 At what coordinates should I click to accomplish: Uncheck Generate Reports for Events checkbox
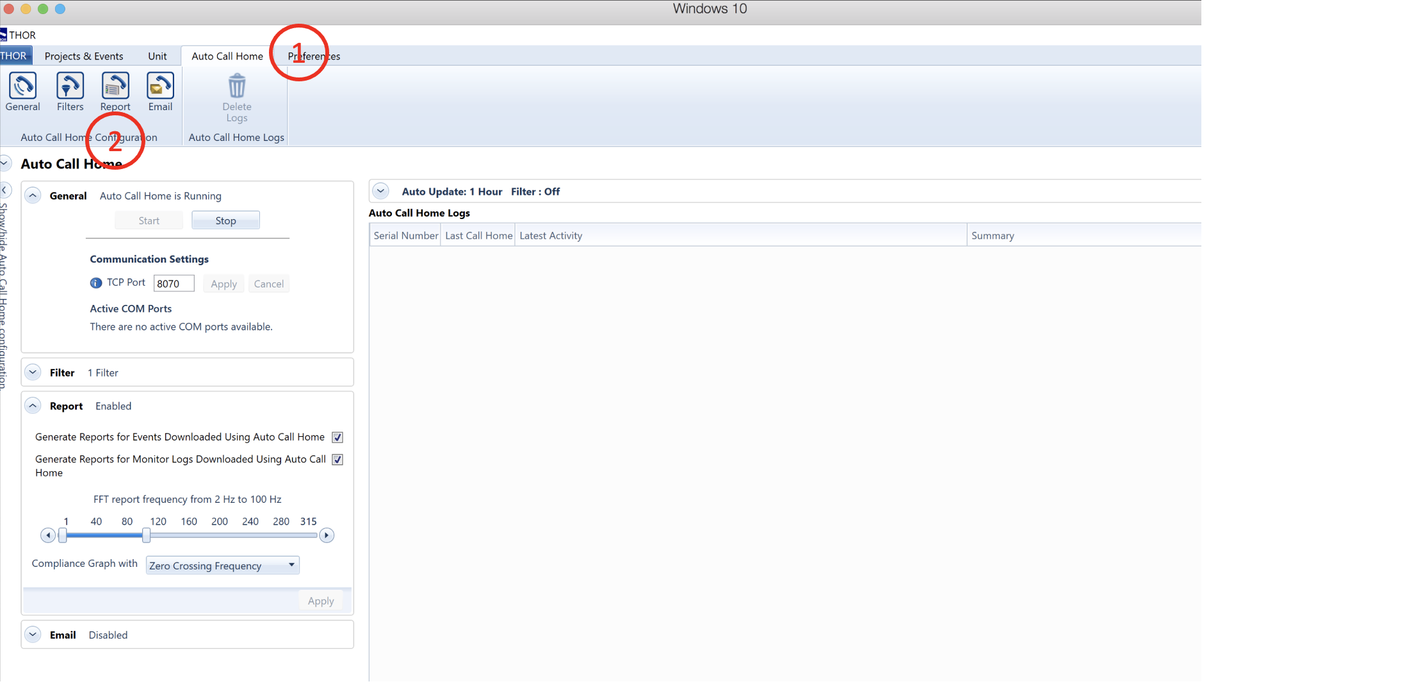337,437
